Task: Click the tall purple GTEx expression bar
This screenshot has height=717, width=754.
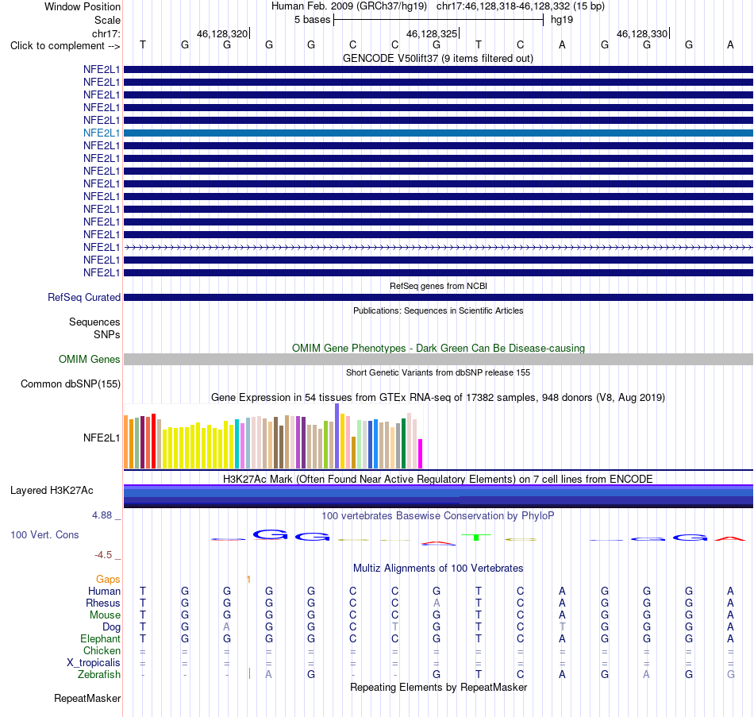Action: coord(337,436)
